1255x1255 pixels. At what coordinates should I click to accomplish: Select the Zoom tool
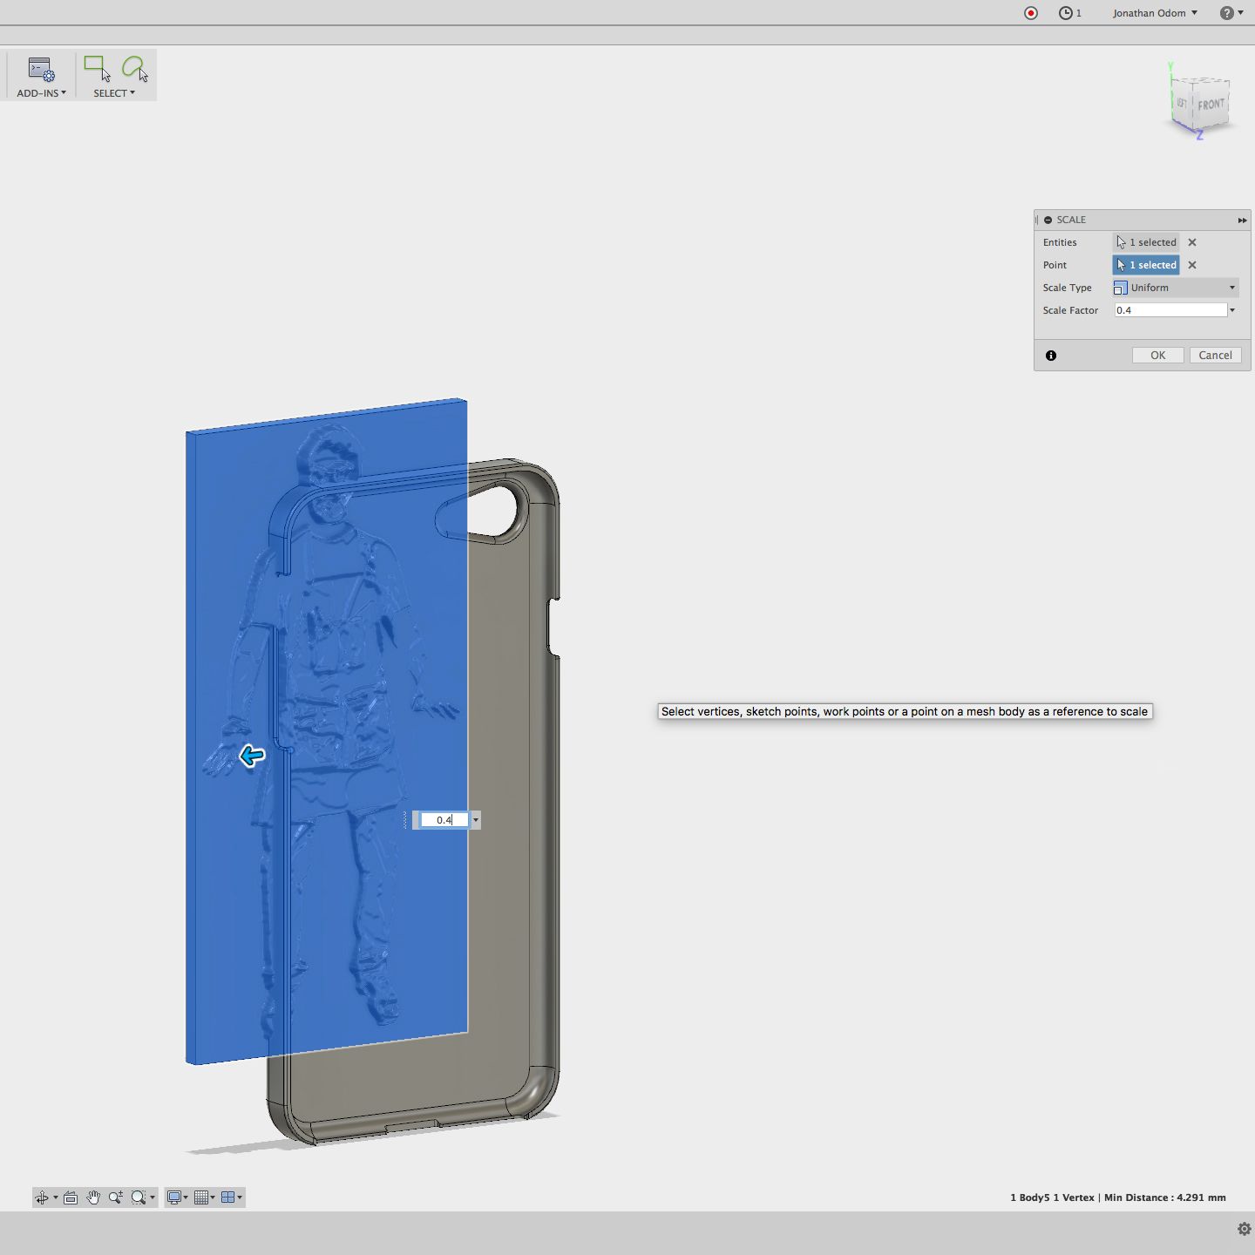(114, 1197)
